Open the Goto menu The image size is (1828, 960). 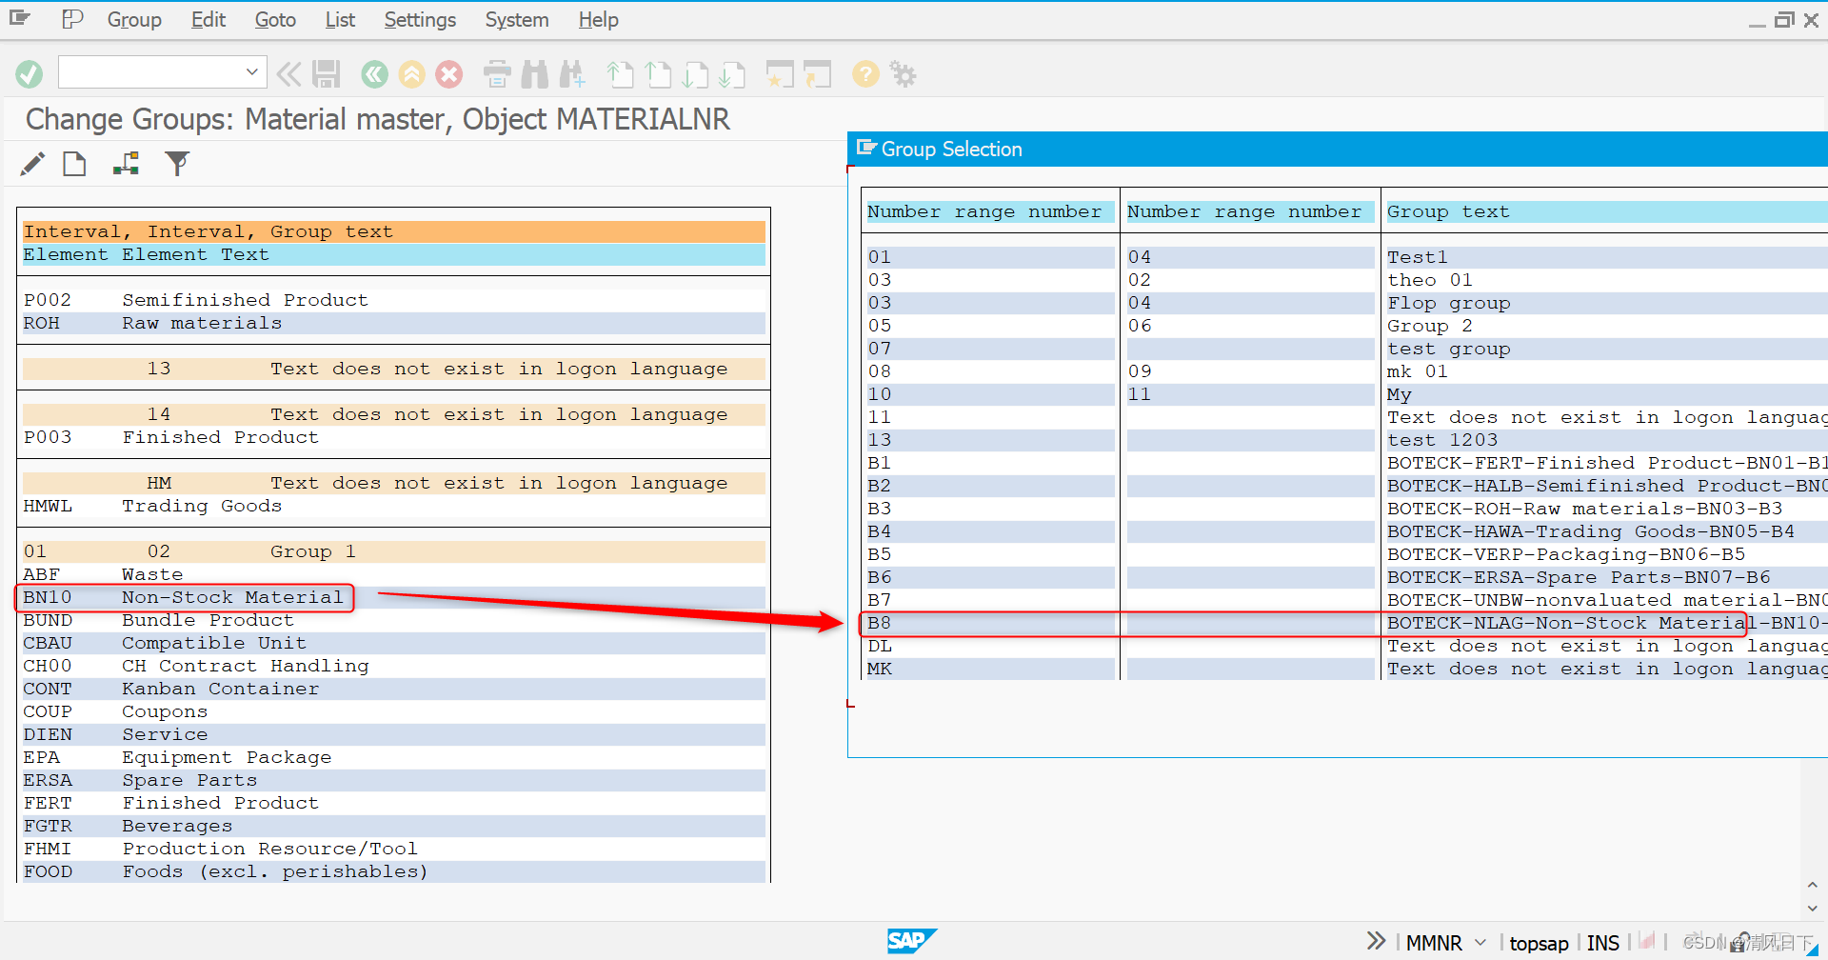click(275, 19)
